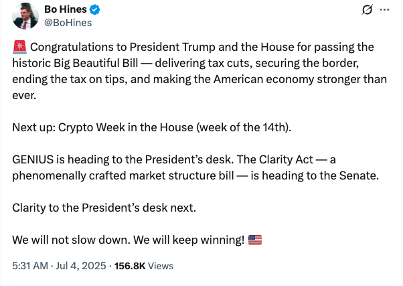Click the "GENIUS is heading" sentence
This screenshot has width=403, height=286.
(55, 160)
